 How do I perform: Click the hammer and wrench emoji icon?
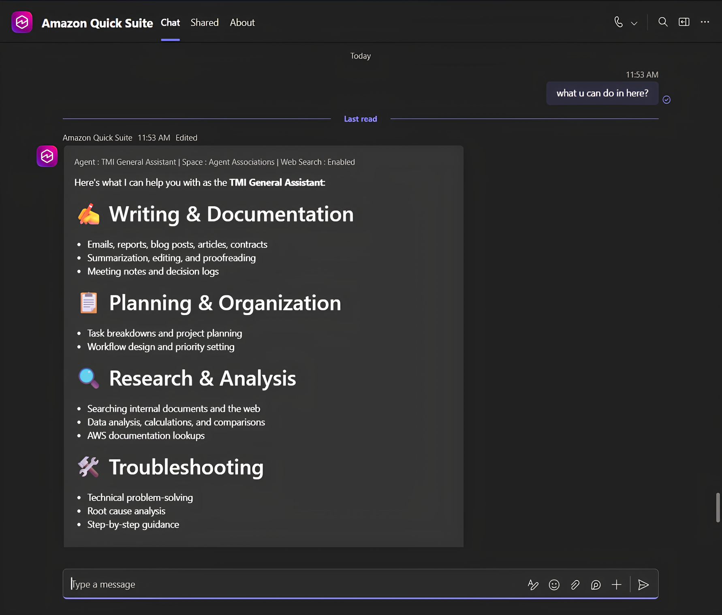[x=88, y=467]
